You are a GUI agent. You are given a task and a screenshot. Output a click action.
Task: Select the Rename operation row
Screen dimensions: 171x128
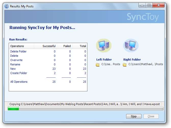tap(15, 64)
